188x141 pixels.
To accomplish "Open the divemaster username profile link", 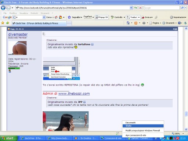I will tap(18, 34).
